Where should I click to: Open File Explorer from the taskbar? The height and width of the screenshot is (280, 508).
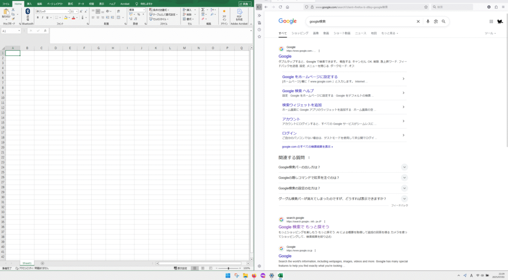pyautogui.click(x=245, y=276)
